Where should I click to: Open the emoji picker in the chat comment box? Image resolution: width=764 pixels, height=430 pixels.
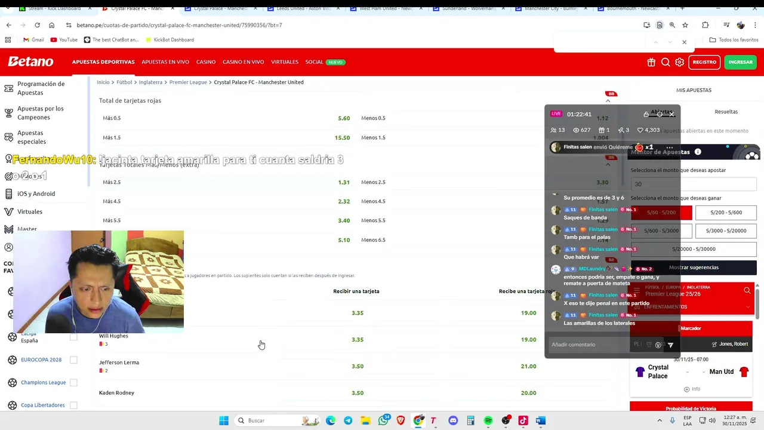[x=658, y=345]
